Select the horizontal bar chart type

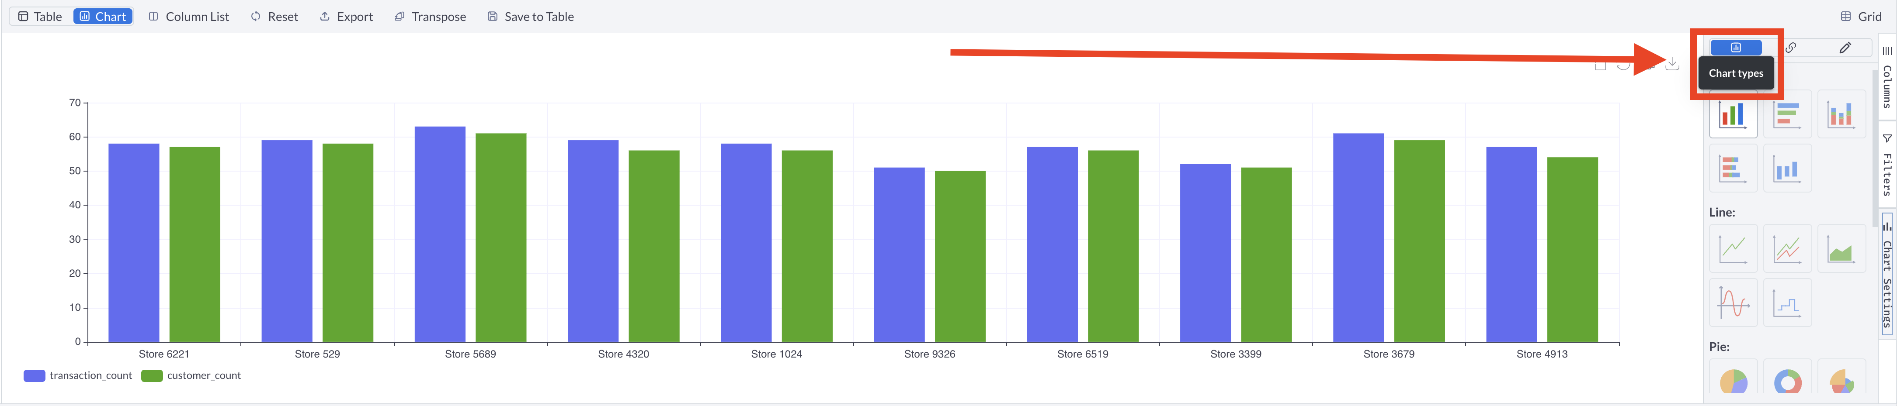pos(1788,114)
